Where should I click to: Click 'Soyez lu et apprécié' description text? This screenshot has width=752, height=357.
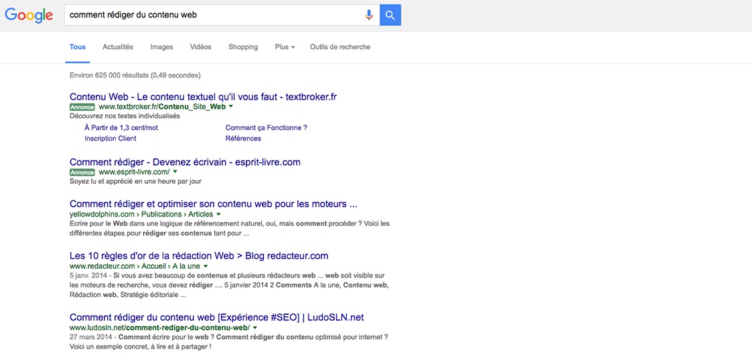pyautogui.click(x=135, y=181)
